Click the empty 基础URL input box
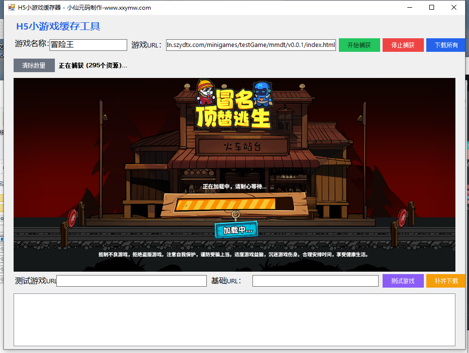Image resolution: width=469 pixels, height=353 pixels. [x=315, y=280]
